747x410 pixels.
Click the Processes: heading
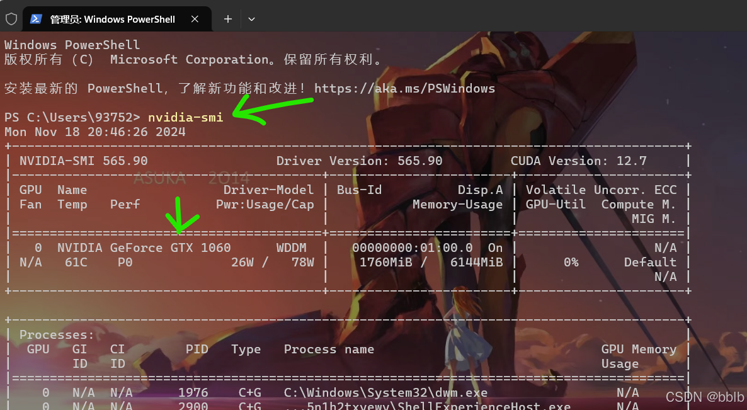coord(57,335)
